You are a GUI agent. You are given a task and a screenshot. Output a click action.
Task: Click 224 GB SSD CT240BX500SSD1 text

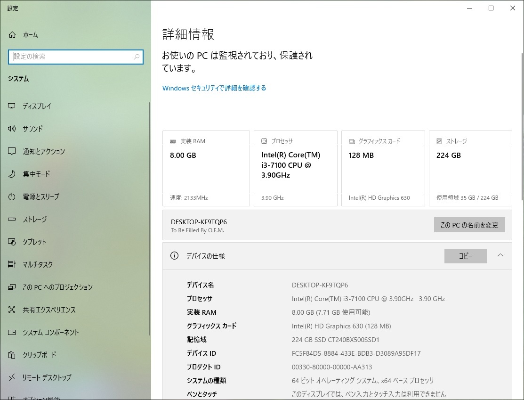336,340
